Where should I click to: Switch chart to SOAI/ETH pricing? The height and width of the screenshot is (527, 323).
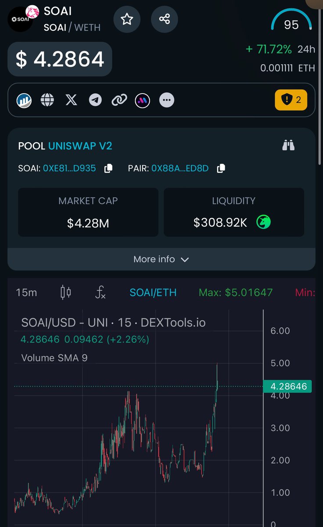[153, 292]
